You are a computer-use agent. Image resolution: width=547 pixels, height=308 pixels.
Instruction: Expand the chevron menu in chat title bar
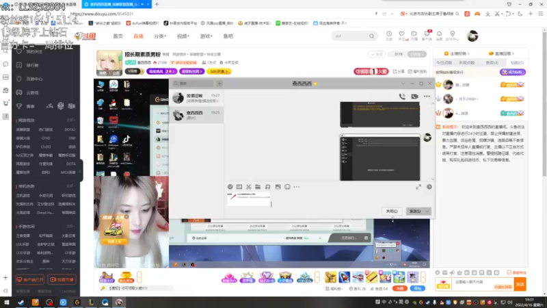point(403,84)
